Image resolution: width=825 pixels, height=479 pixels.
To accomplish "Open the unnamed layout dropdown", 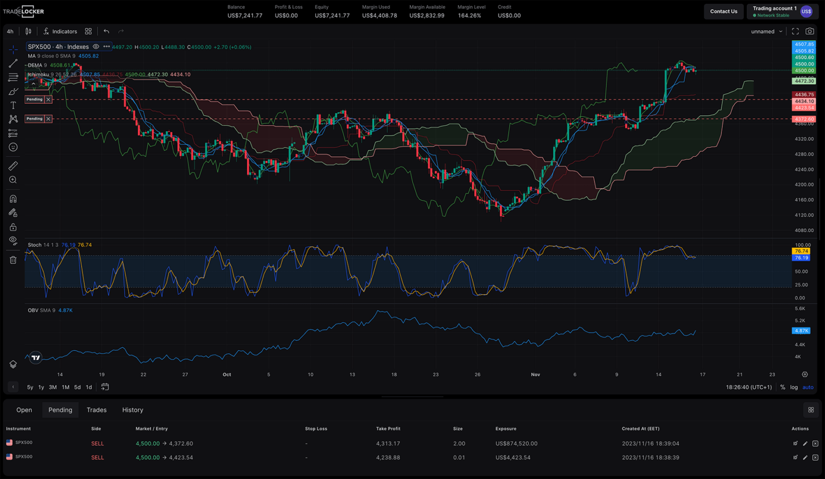I will [766, 31].
